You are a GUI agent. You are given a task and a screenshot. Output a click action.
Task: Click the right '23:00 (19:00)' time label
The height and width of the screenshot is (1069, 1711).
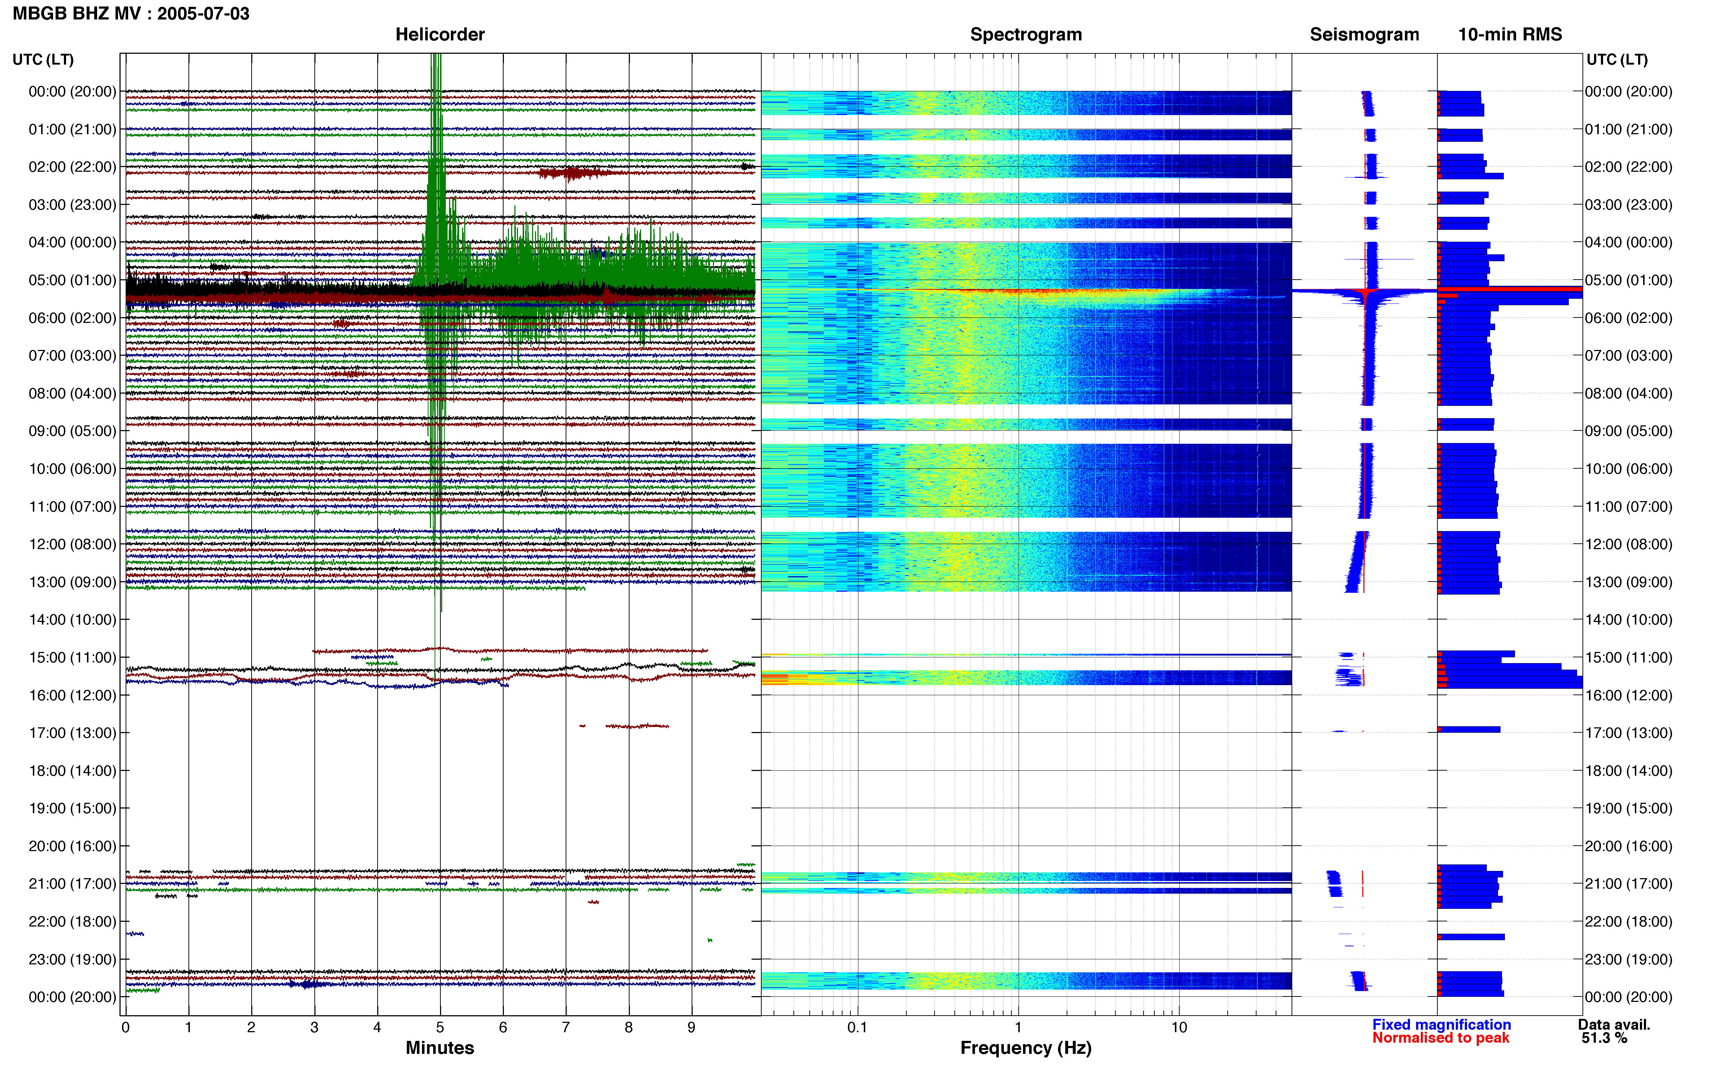[x=1628, y=959]
